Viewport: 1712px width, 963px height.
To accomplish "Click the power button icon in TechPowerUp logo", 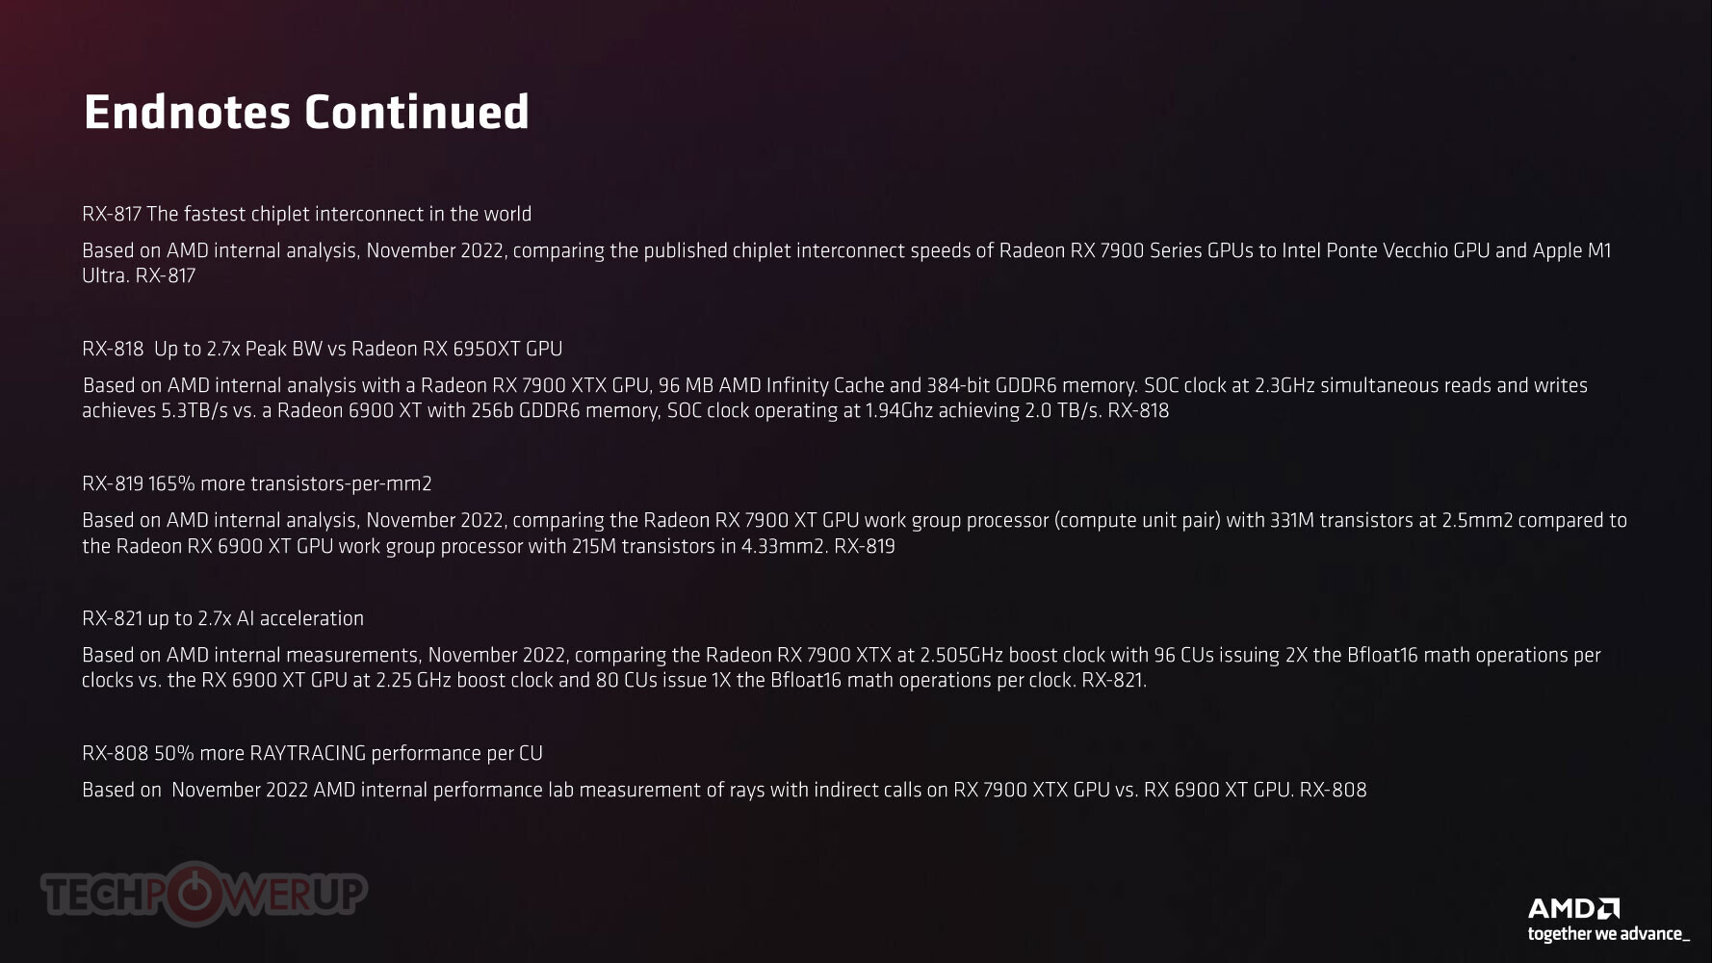I will (196, 894).
